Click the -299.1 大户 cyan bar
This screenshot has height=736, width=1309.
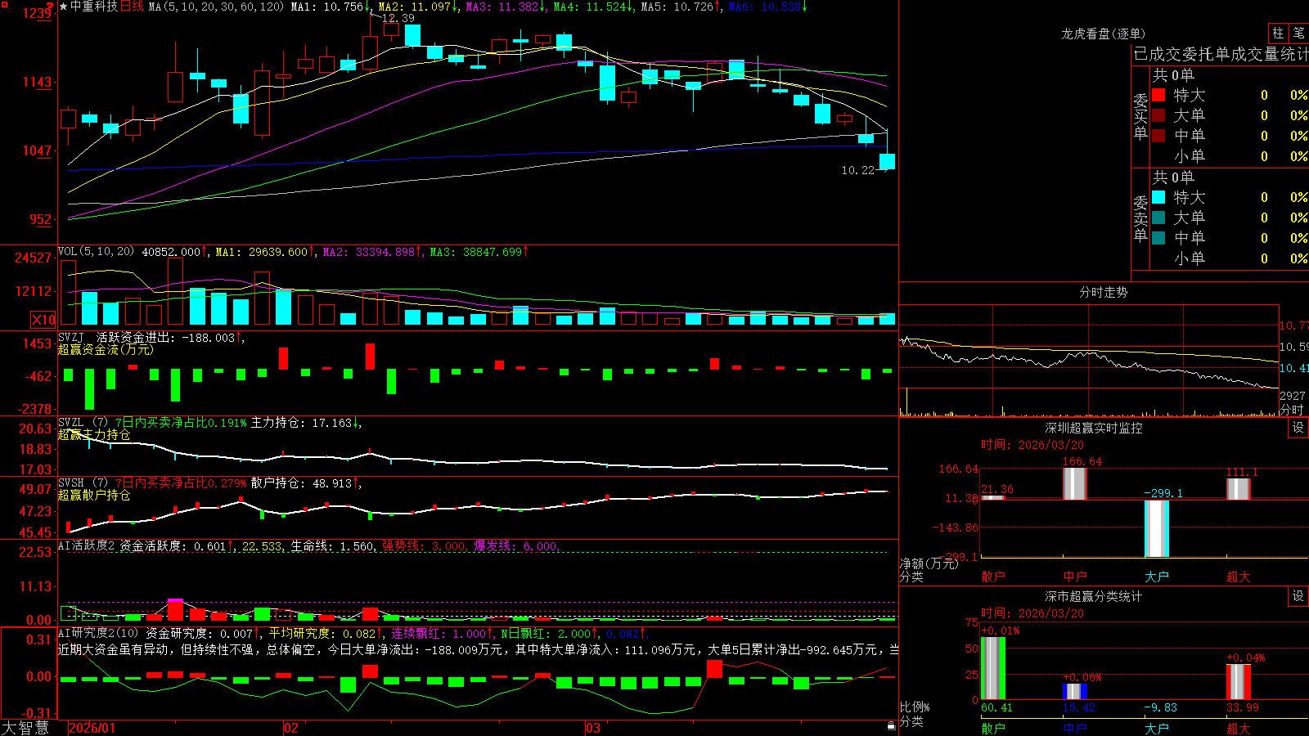tap(1157, 528)
